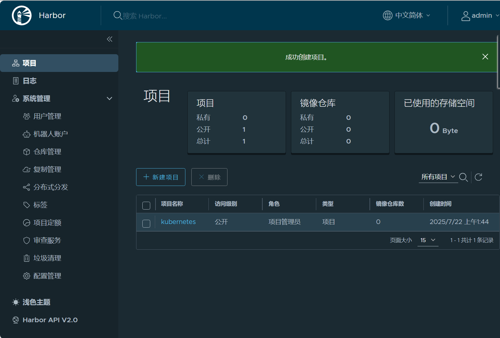Sort by 镜像仓库数 column header
This screenshot has height=338, width=500.
coord(390,204)
